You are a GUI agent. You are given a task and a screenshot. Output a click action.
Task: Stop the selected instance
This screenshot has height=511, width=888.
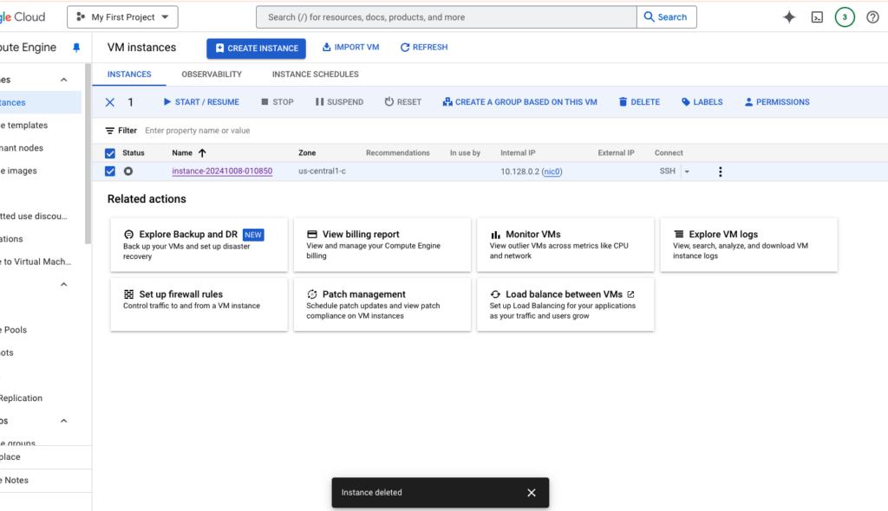pos(277,102)
